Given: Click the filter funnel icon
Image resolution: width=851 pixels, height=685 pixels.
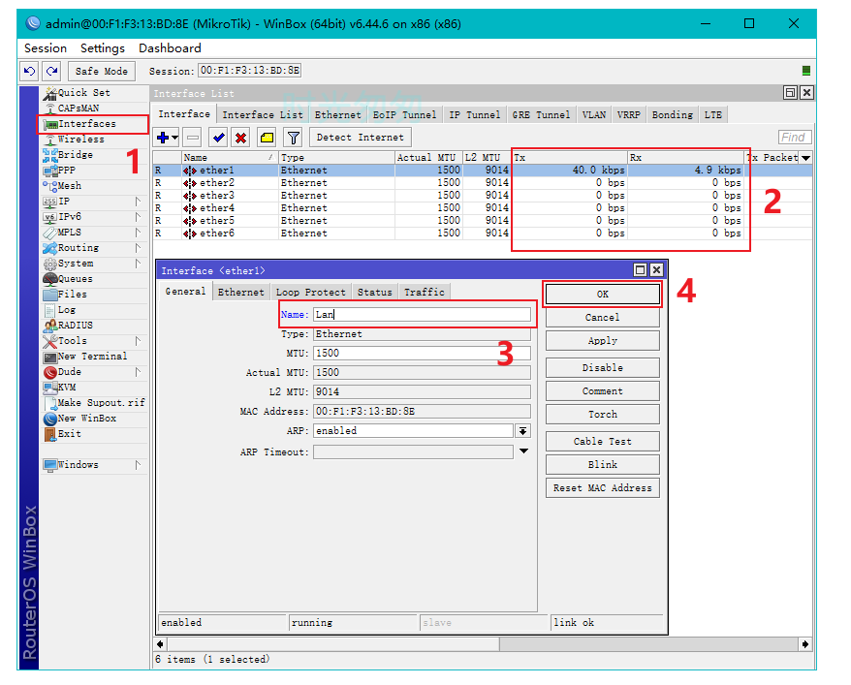Looking at the screenshot, I should tap(293, 138).
